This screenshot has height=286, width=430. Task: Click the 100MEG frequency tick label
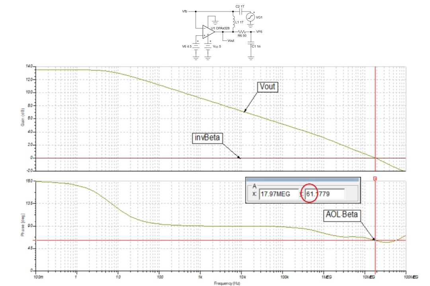(411, 277)
